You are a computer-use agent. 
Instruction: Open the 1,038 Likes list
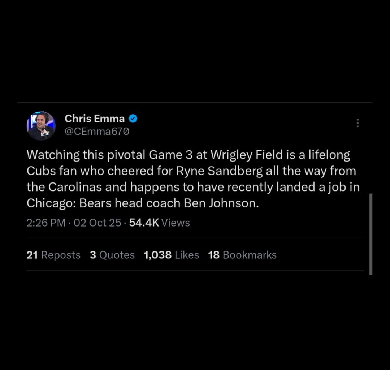point(171,255)
